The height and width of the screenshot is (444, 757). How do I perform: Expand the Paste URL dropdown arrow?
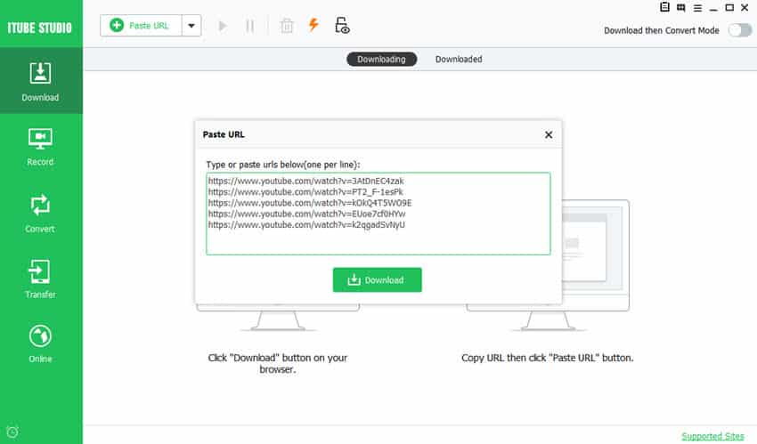tap(191, 26)
